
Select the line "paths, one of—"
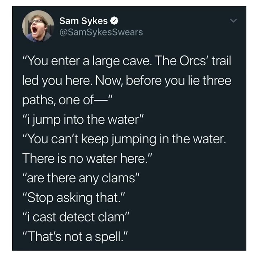[x=67, y=100]
